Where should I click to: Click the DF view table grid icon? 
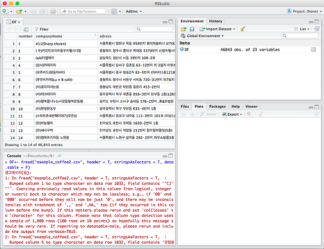click(x=313, y=49)
